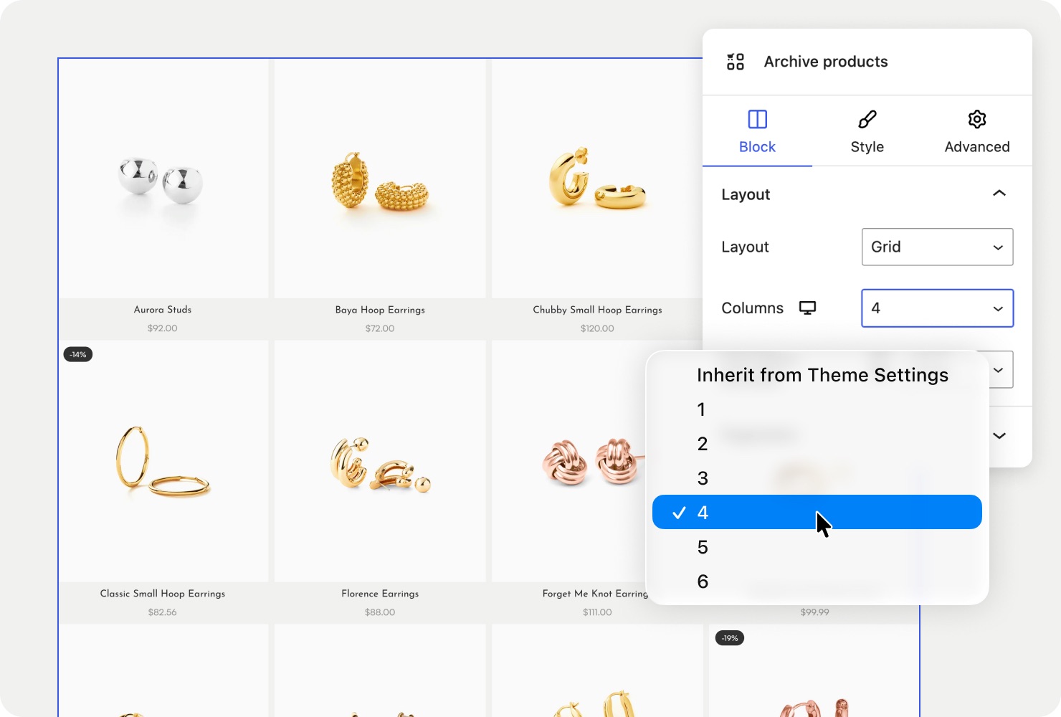Open the Florence Earrings title link
1061x717 pixels.
[380, 594]
